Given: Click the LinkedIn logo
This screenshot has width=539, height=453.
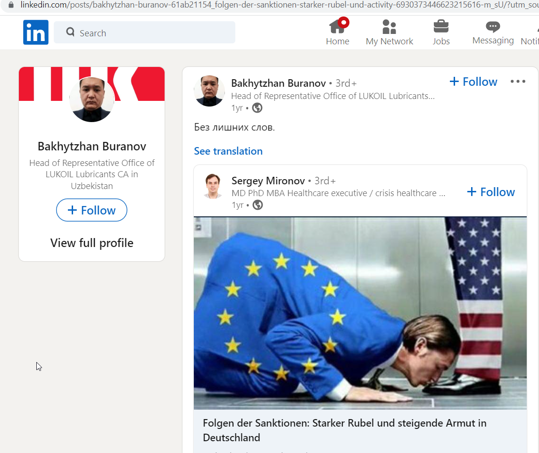Looking at the screenshot, I should (36, 33).
